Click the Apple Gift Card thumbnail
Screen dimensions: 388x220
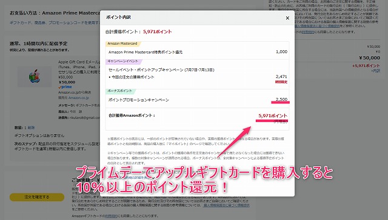(x=35, y=76)
